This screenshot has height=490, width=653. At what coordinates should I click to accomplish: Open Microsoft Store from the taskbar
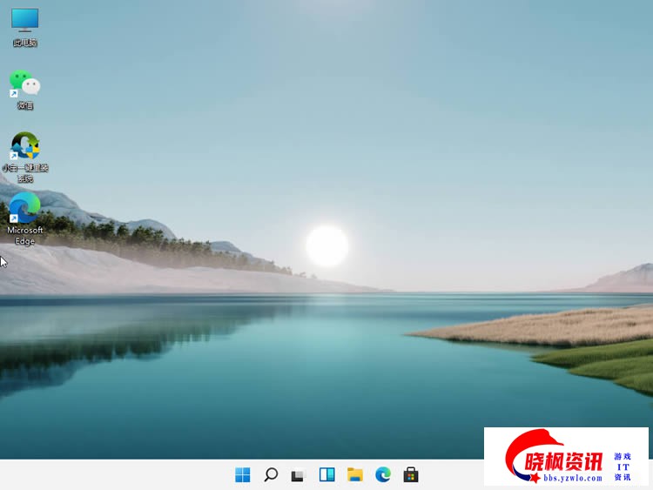pyautogui.click(x=410, y=474)
